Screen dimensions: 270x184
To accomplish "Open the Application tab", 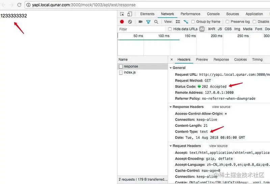I will pos(254,14).
